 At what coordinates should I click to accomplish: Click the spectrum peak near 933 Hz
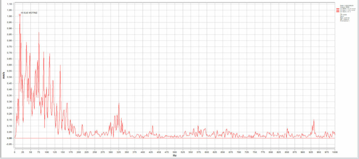314,120
